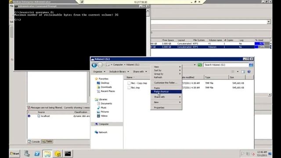The image size is (281, 158).
Task: Click the Search Volume1 (G:) field
Action: pos(226,65)
